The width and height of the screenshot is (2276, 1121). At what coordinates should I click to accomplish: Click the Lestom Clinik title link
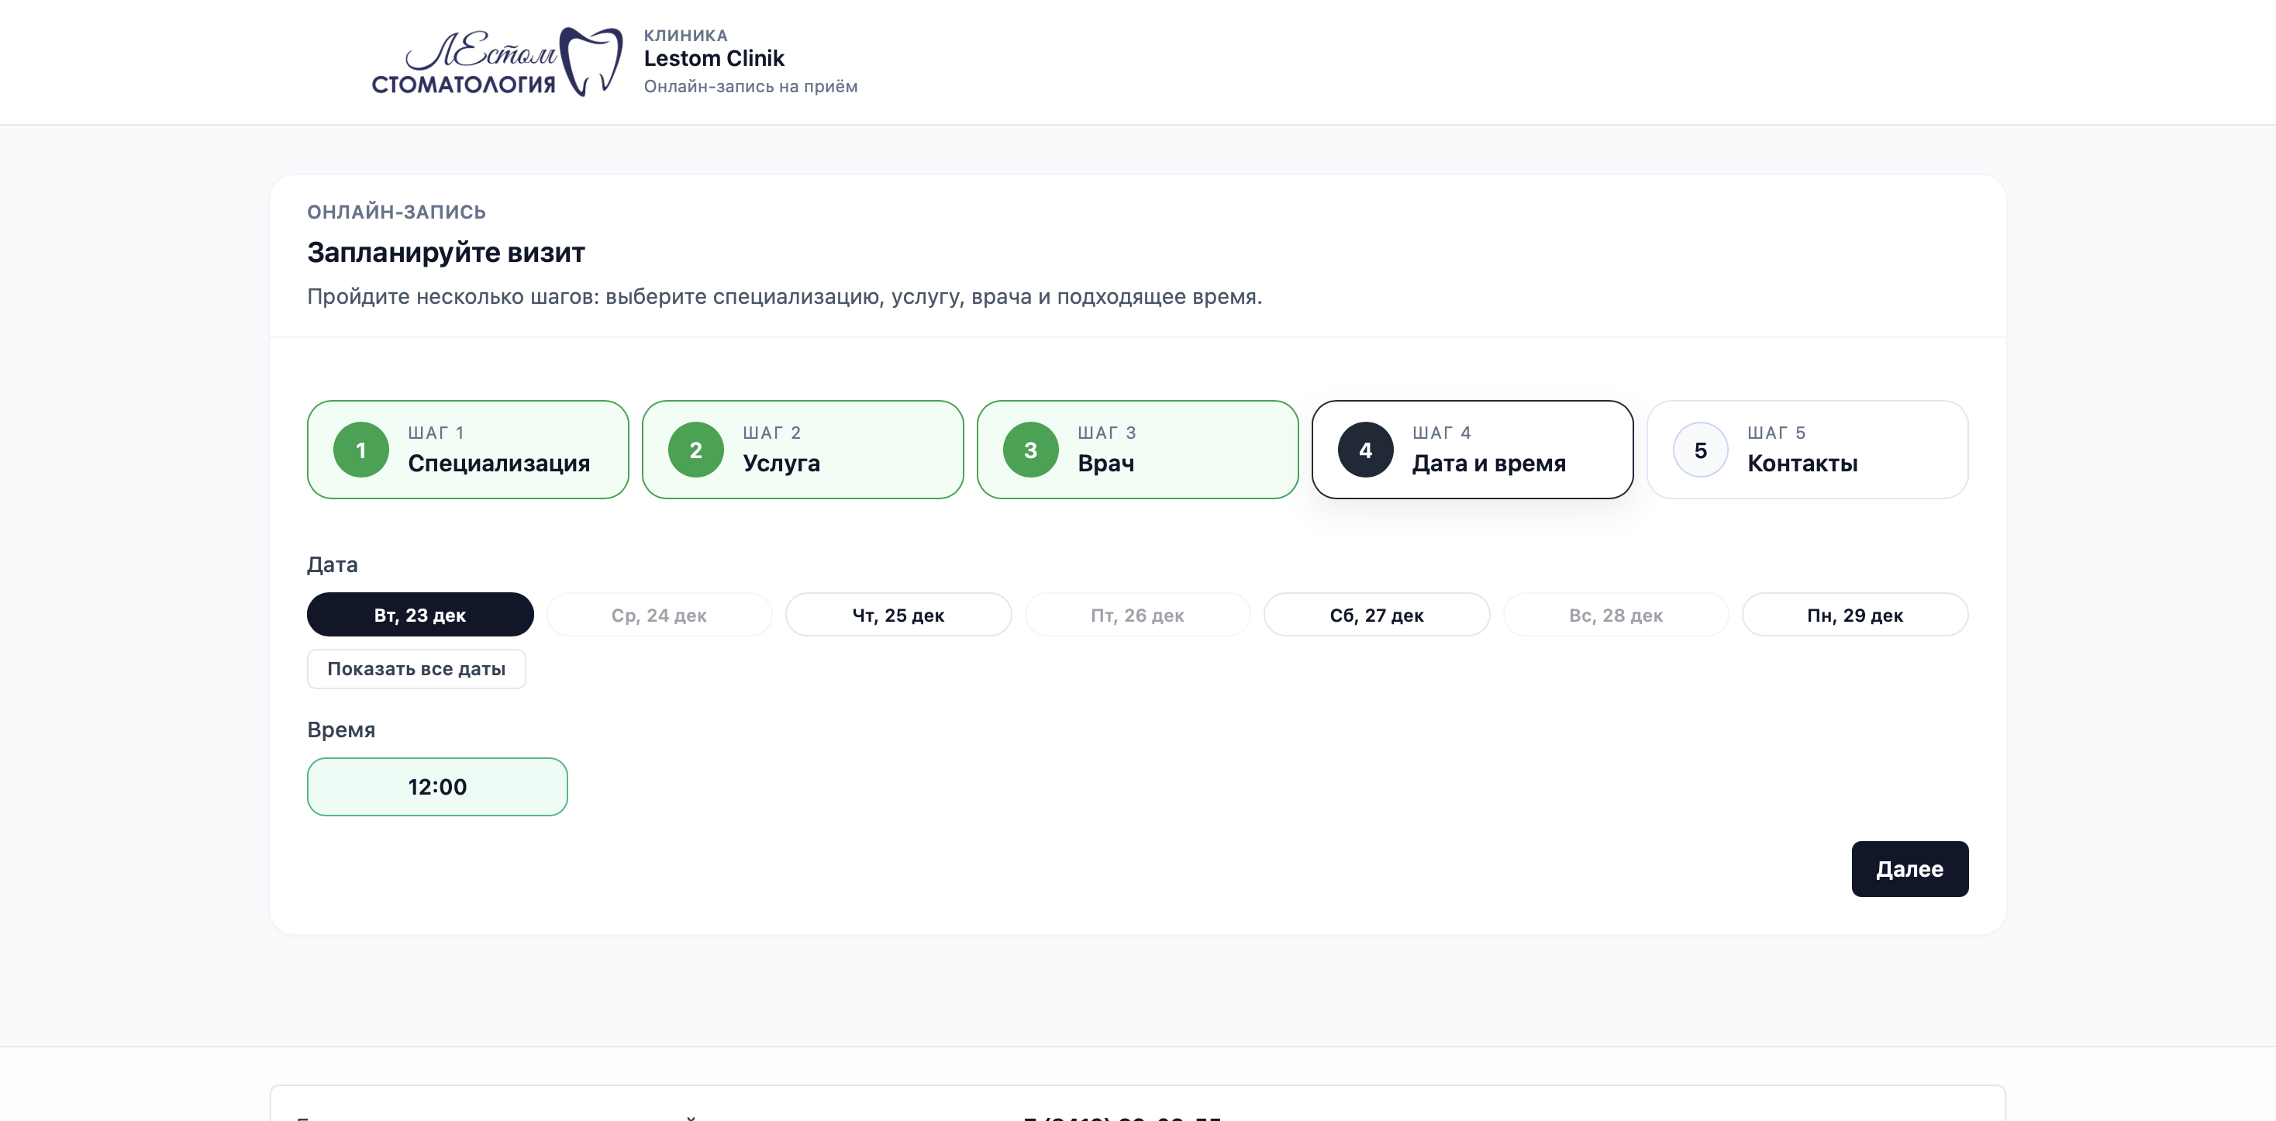713,58
